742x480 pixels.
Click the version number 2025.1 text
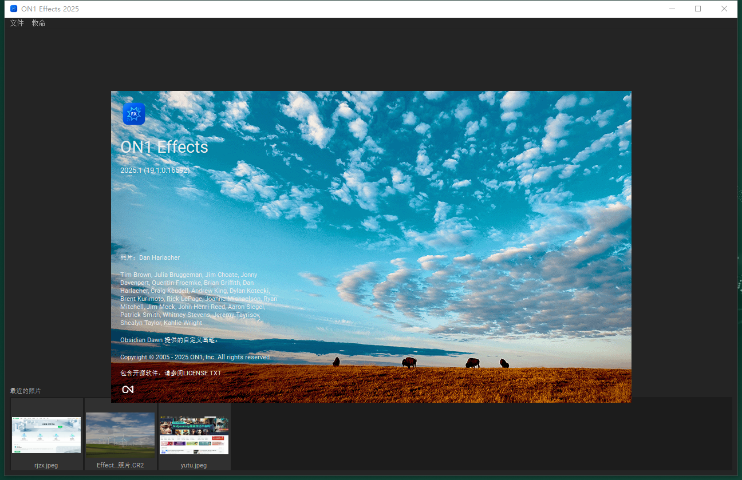tap(155, 170)
